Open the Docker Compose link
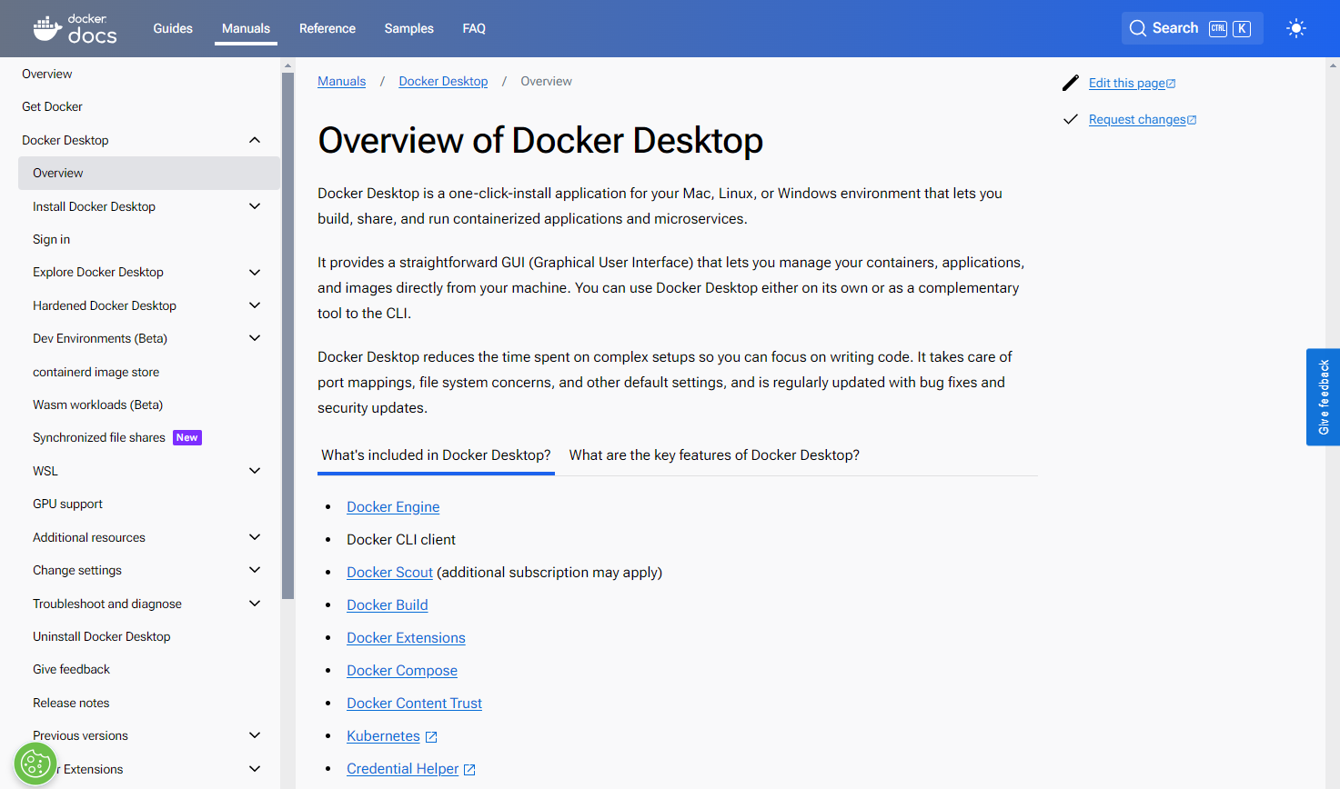This screenshot has height=789, width=1340. click(x=401, y=670)
